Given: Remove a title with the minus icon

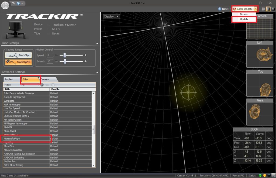Looking at the screenshot, I should click(x=47, y=85).
